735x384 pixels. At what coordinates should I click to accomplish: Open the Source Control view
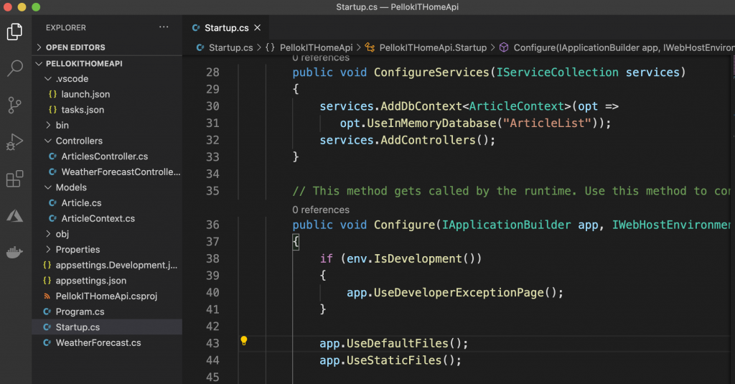14,105
